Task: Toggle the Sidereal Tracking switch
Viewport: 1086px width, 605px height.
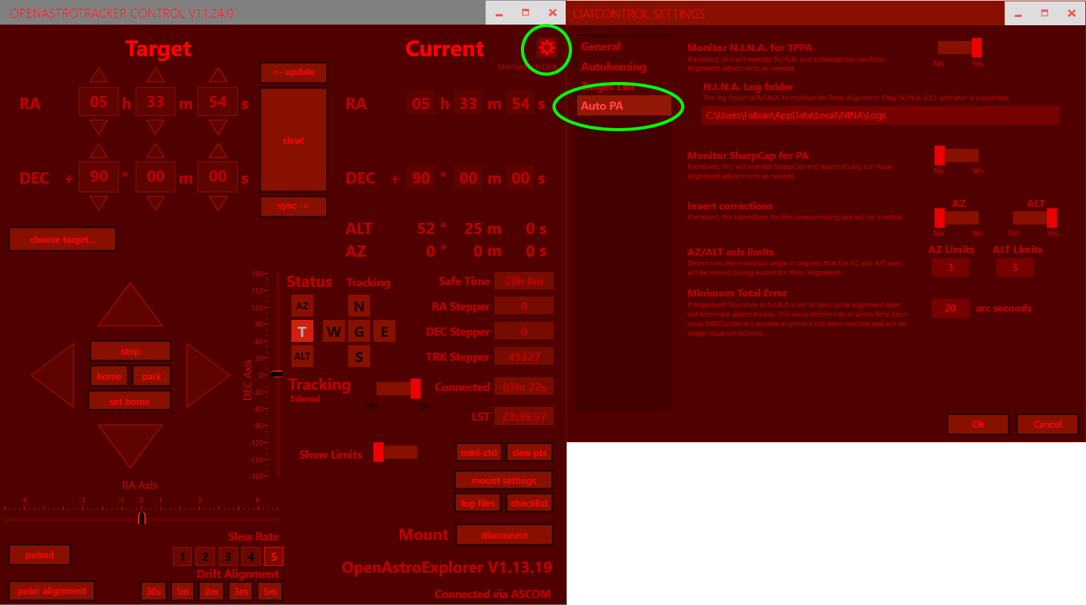Action: [399, 388]
